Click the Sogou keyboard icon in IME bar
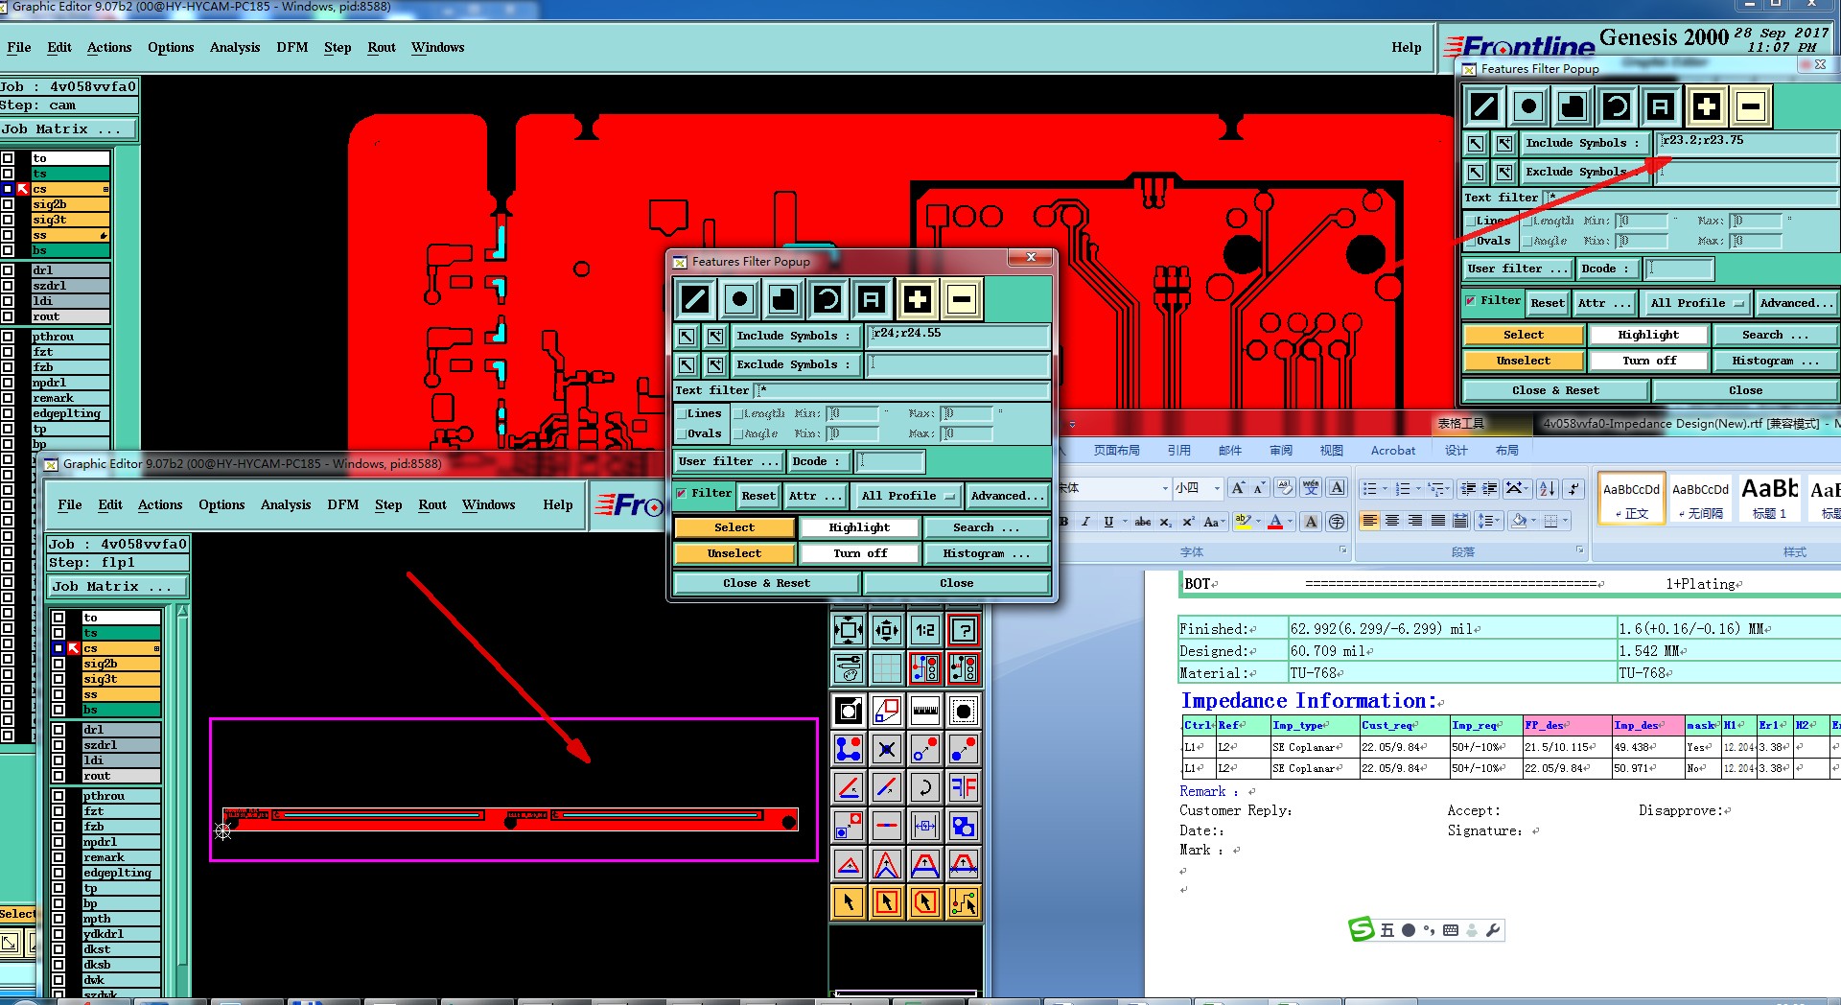Screen dimensions: 1841x1005 click(x=1451, y=929)
